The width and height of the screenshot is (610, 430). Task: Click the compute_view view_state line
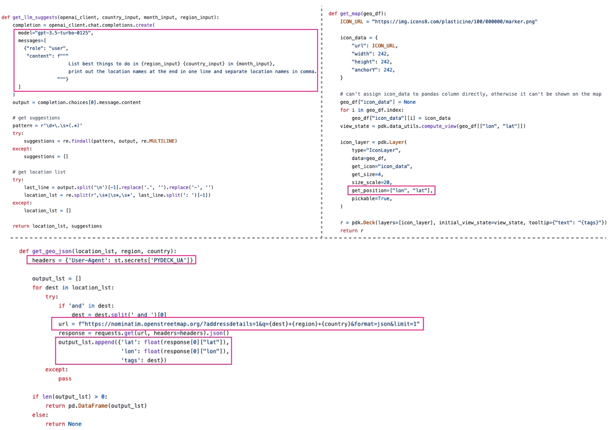click(433, 126)
